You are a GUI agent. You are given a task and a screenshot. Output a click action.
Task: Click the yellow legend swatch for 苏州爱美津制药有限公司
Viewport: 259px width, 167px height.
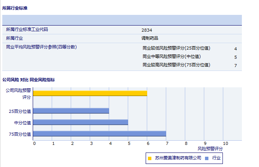click(x=149, y=158)
